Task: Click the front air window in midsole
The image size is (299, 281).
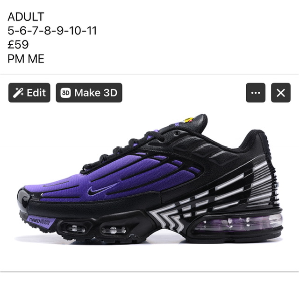Action: coord(75,228)
